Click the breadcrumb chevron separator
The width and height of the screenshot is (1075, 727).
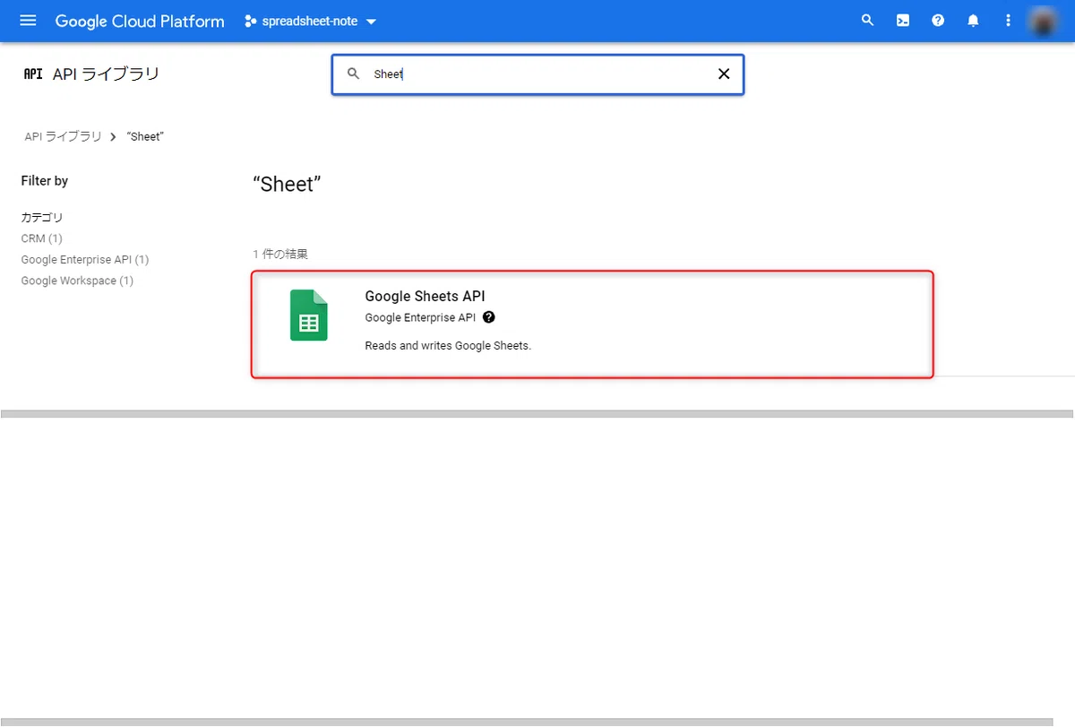[x=114, y=136]
